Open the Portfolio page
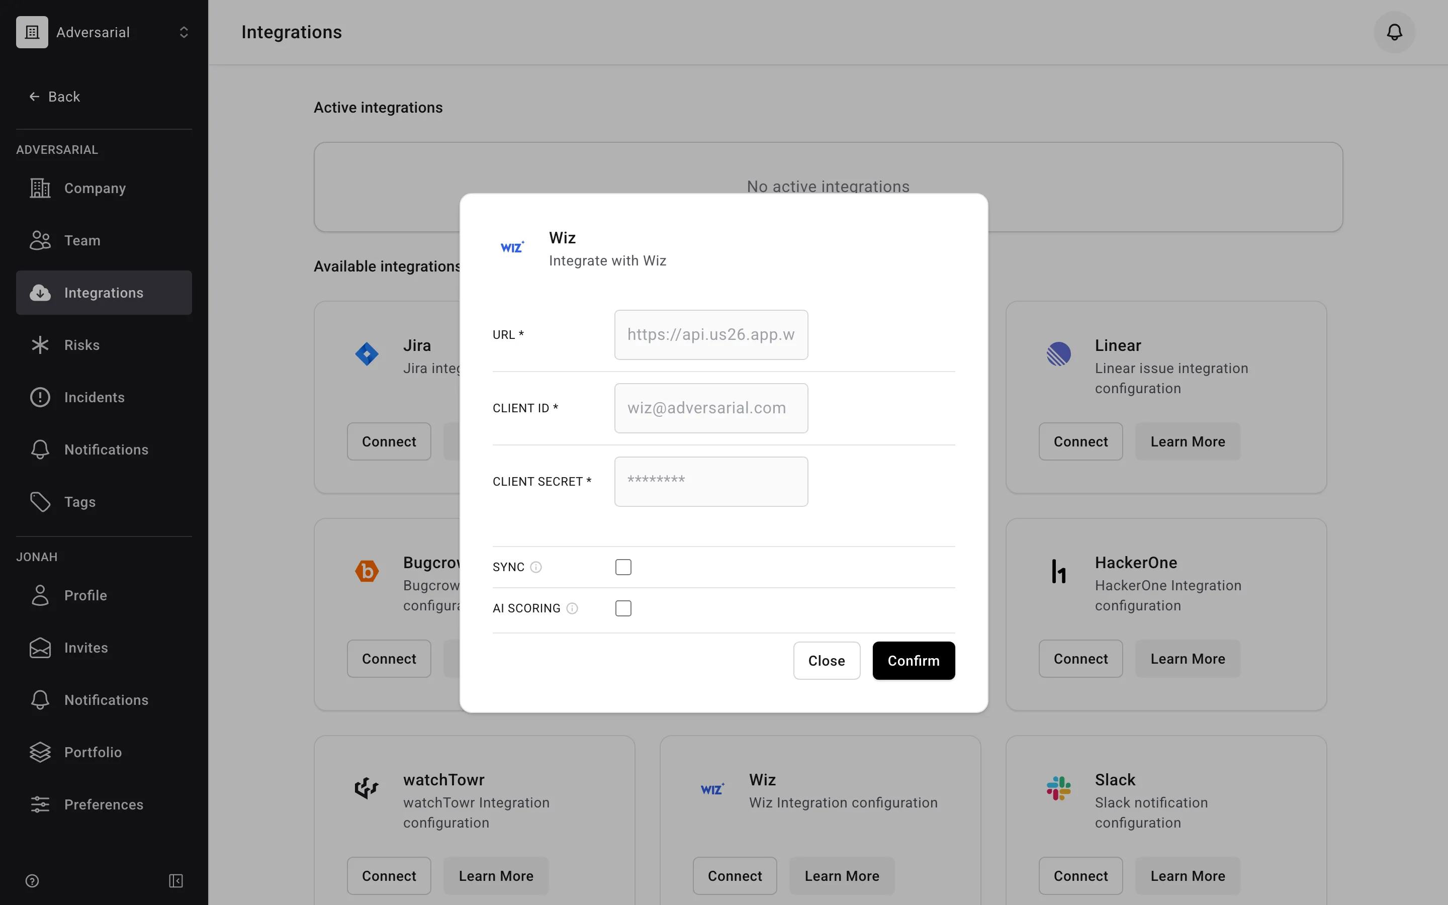This screenshot has width=1448, height=905. (x=104, y=752)
